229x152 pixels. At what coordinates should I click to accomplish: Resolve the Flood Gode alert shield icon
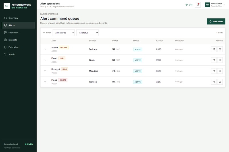220,60
